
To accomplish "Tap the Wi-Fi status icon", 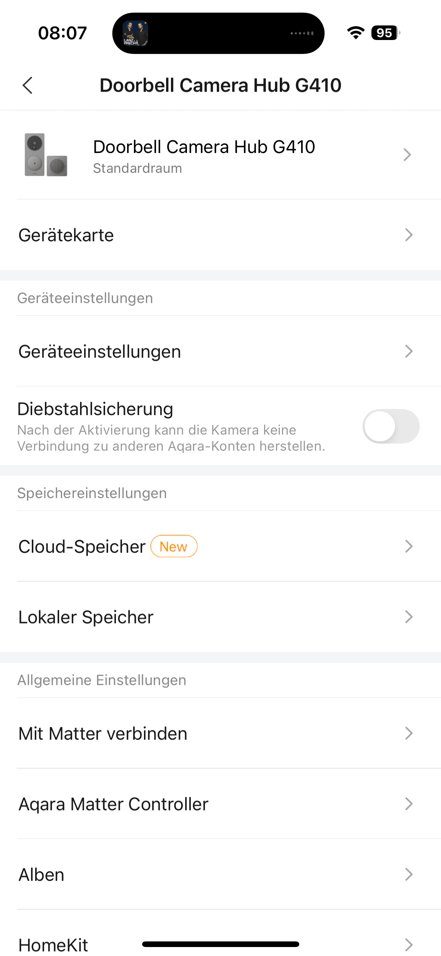I will tap(355, 33).
